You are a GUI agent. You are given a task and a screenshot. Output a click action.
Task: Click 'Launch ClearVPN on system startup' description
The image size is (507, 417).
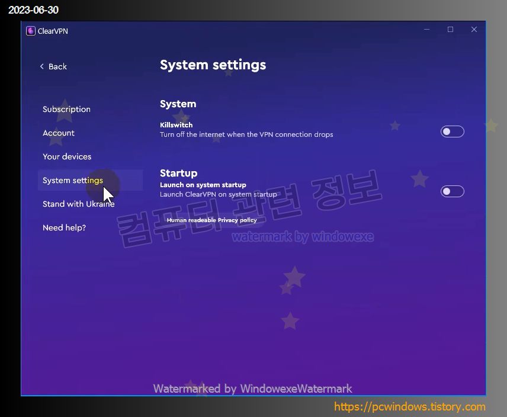click(218, 194)
